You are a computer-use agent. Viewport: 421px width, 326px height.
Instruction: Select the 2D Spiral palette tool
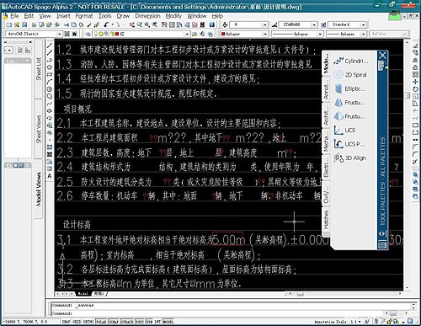tap(350, 75)
